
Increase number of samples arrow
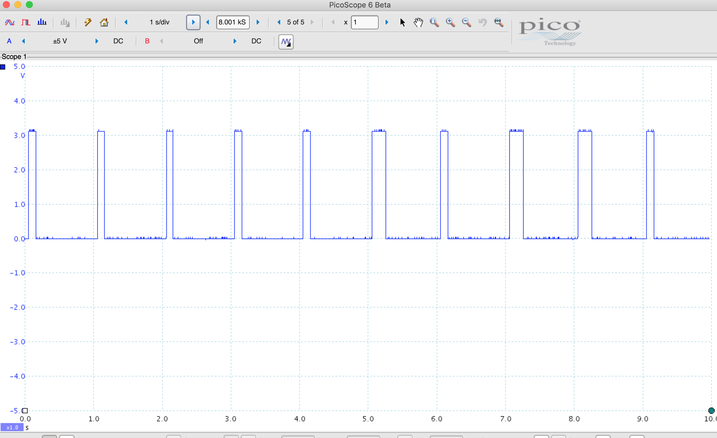[x=258, y=22]
